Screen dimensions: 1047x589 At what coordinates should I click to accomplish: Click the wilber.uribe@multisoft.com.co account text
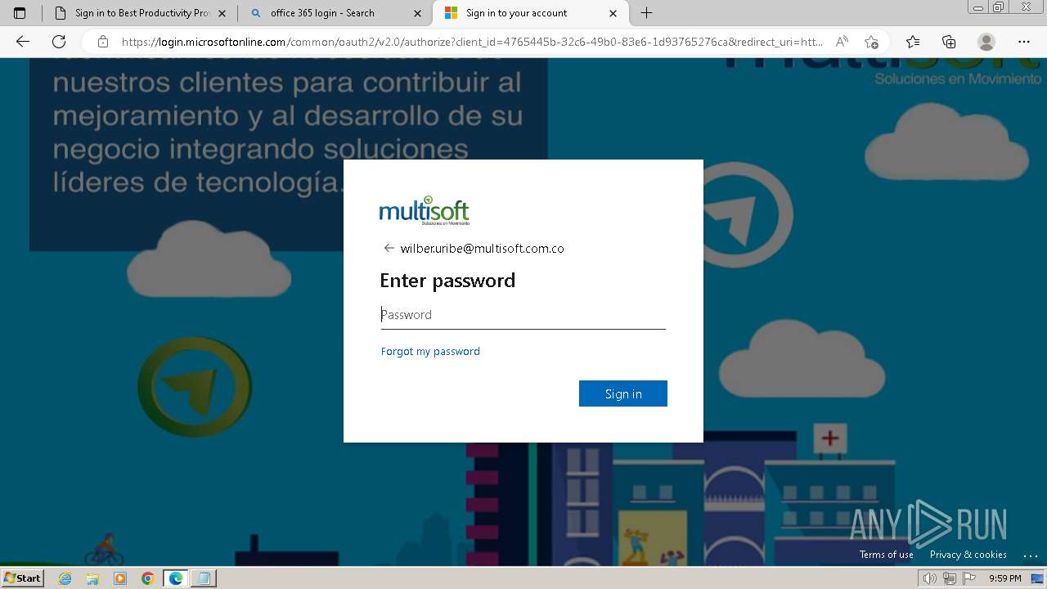coord(482,249)
